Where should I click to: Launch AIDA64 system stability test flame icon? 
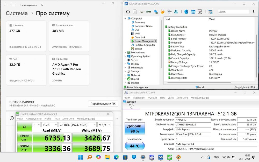click(x=163, y=12)
